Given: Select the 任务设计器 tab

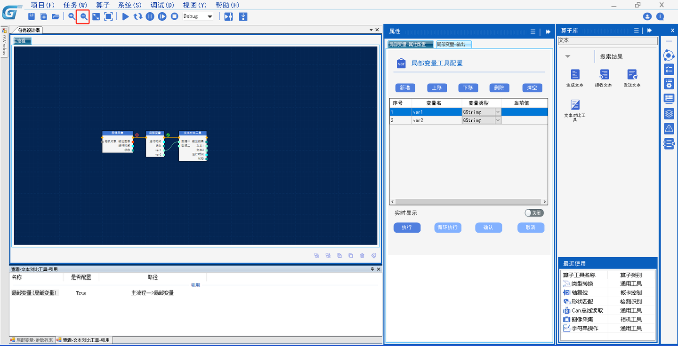Looking at the screenshot, I should point(29,30).
